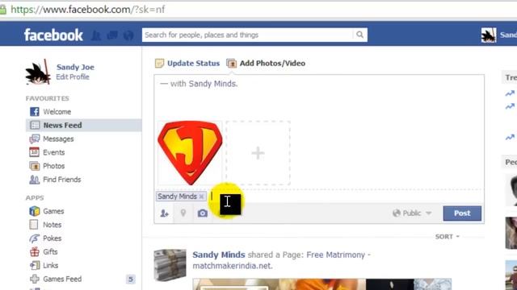Switch to Add Photos/Video tab
517x290 pixels.
point(266,63)
